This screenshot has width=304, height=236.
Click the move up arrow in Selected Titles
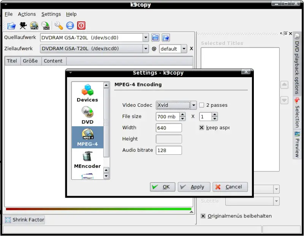click(284, 85)
